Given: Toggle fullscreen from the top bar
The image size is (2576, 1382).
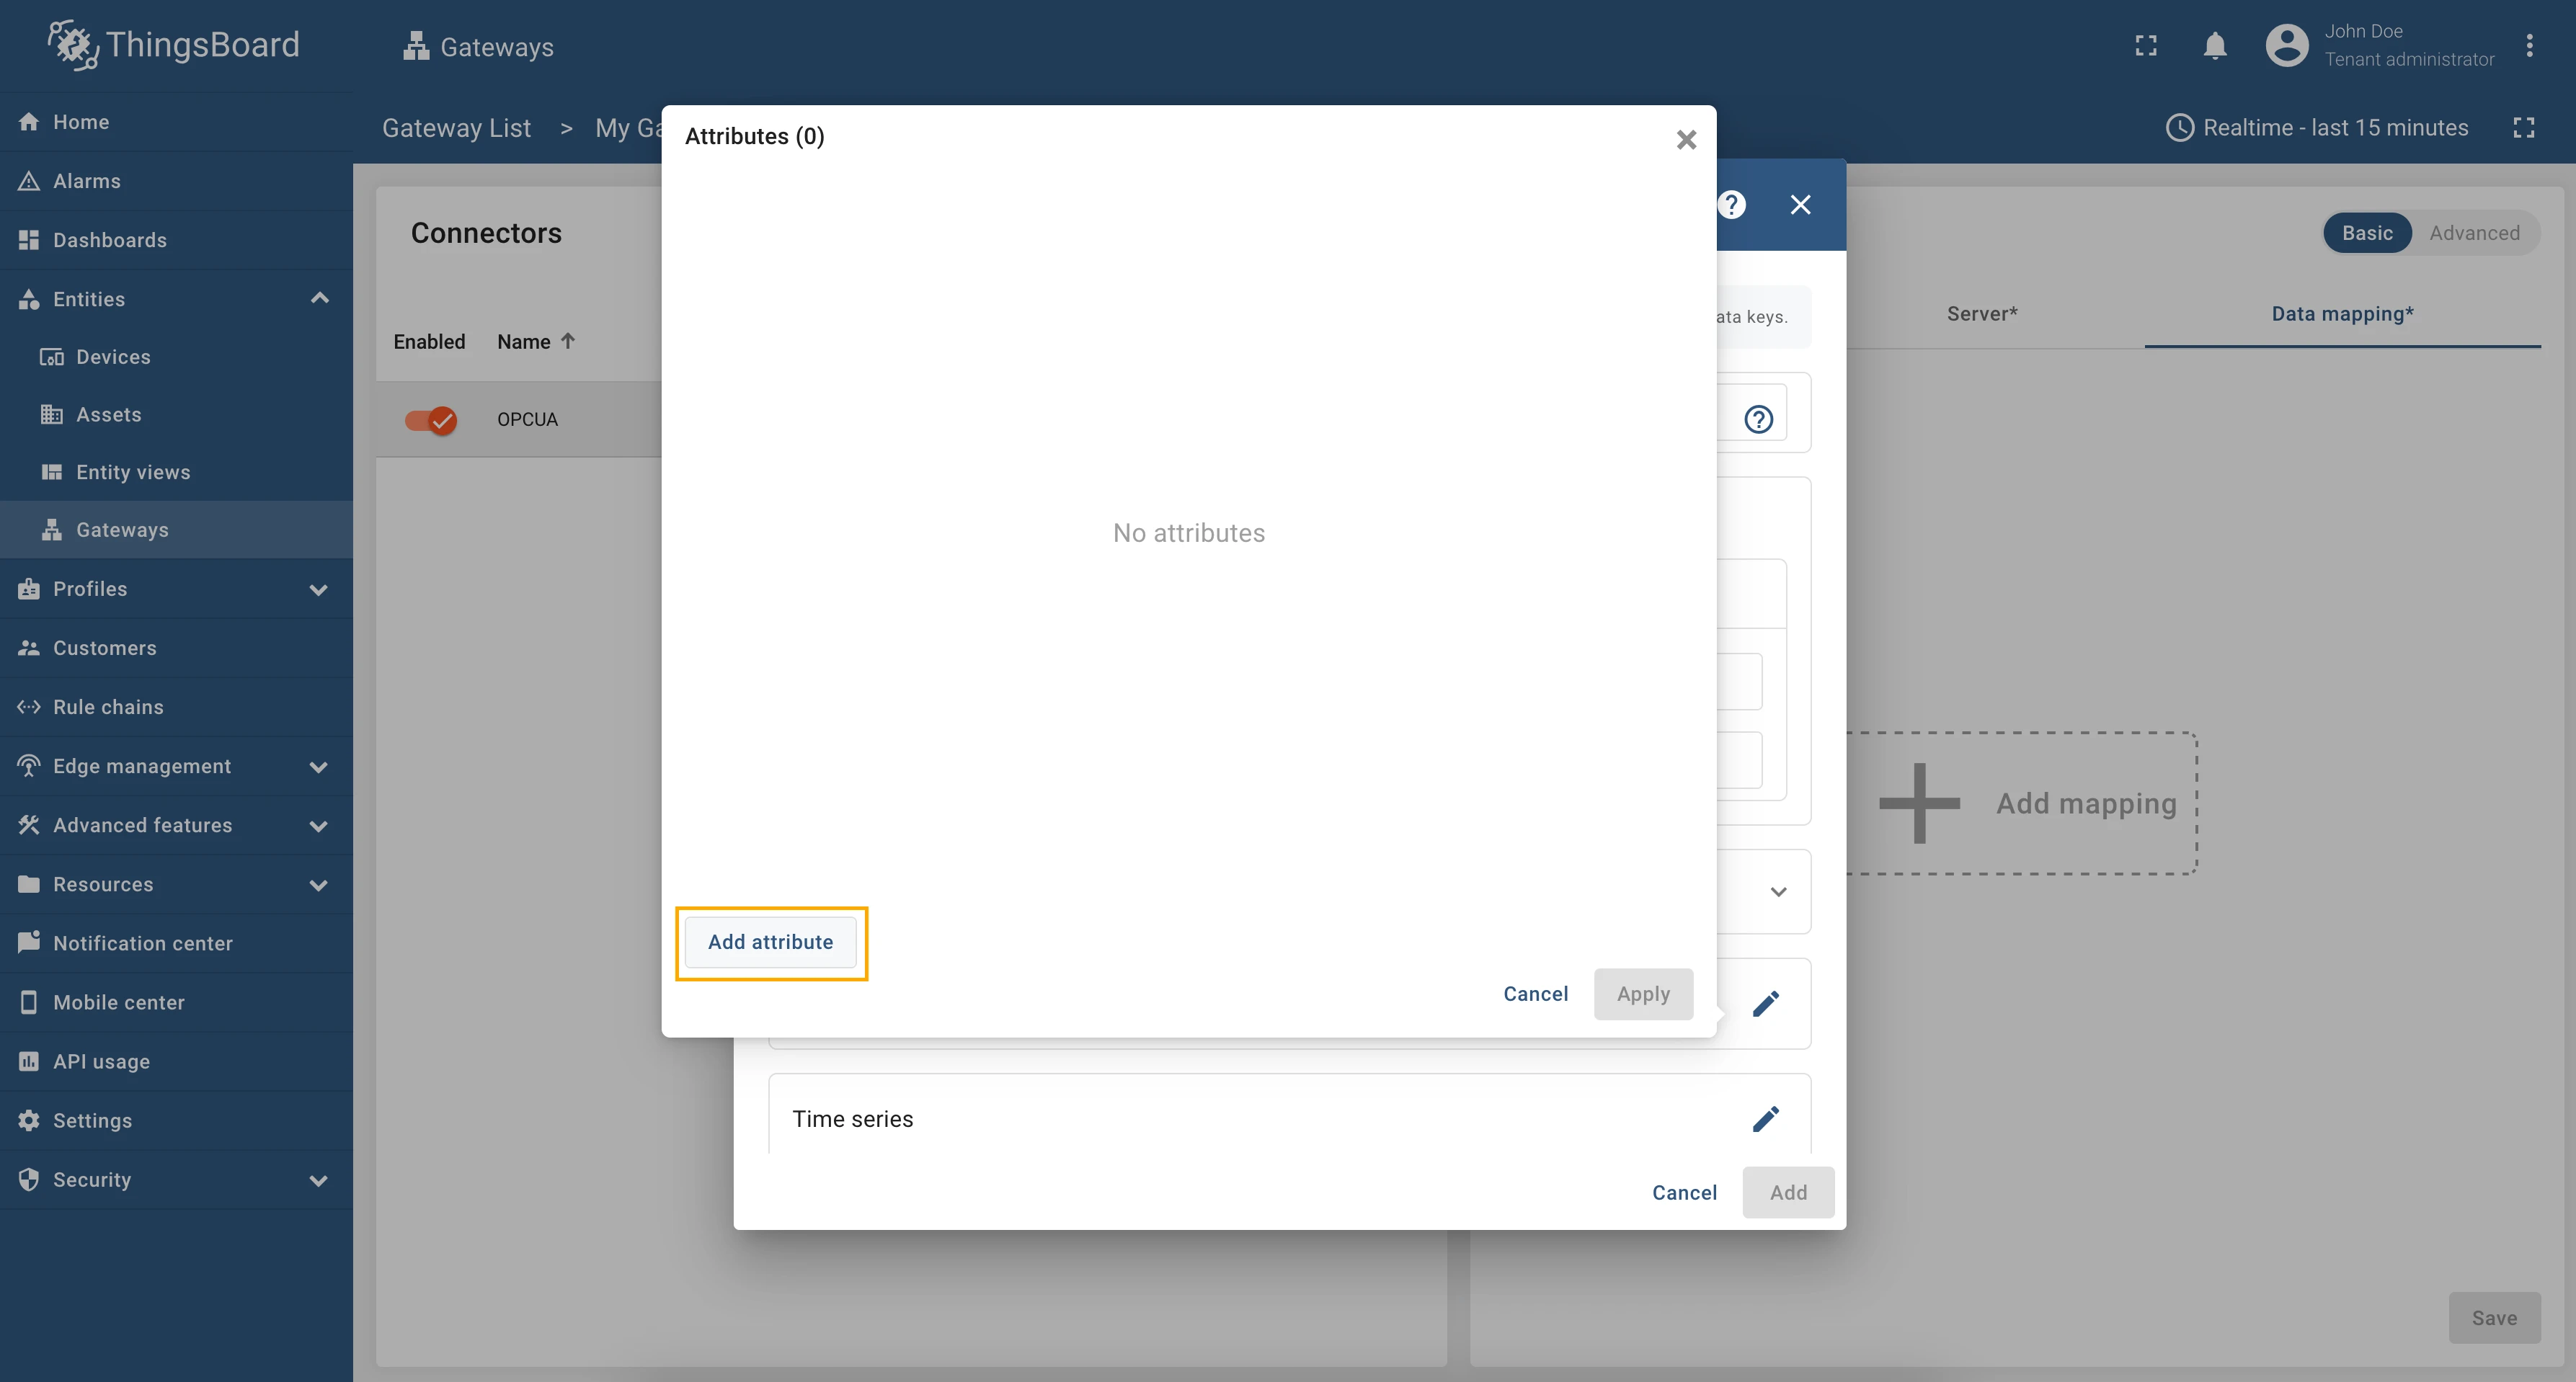Looking at the screenshot, I should point(2146,46).
